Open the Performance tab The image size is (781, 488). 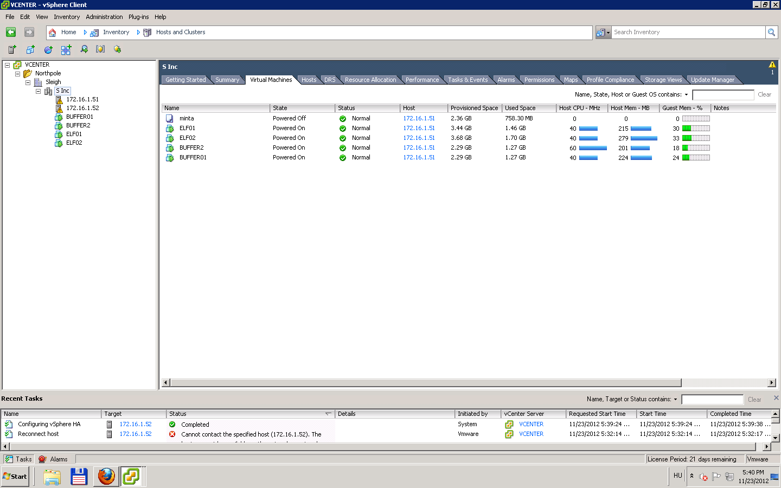(x=422, y=80)
